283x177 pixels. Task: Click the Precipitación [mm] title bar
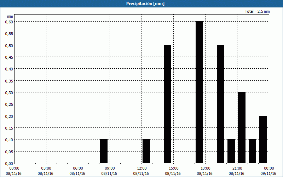pos(141,4)
